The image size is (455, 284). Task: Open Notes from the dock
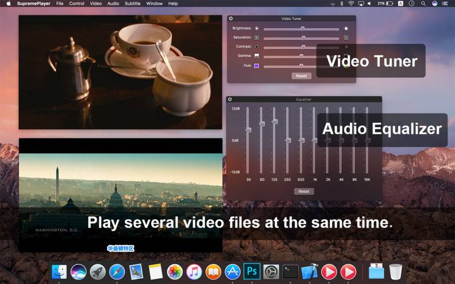point(155,272)
